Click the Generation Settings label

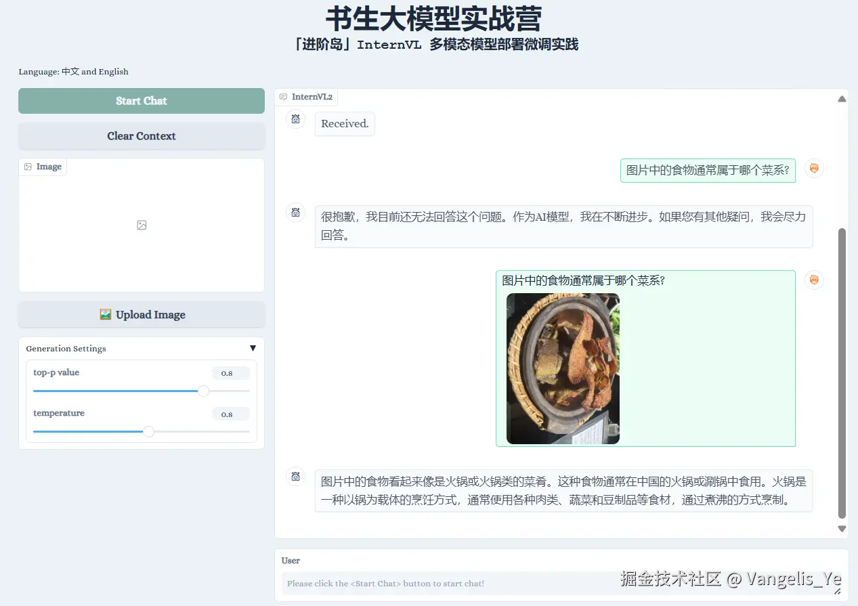(x=66, y=349)
